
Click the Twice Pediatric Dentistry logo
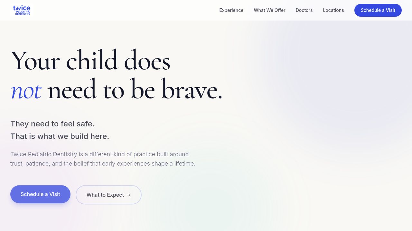click(x=22, y=10)
